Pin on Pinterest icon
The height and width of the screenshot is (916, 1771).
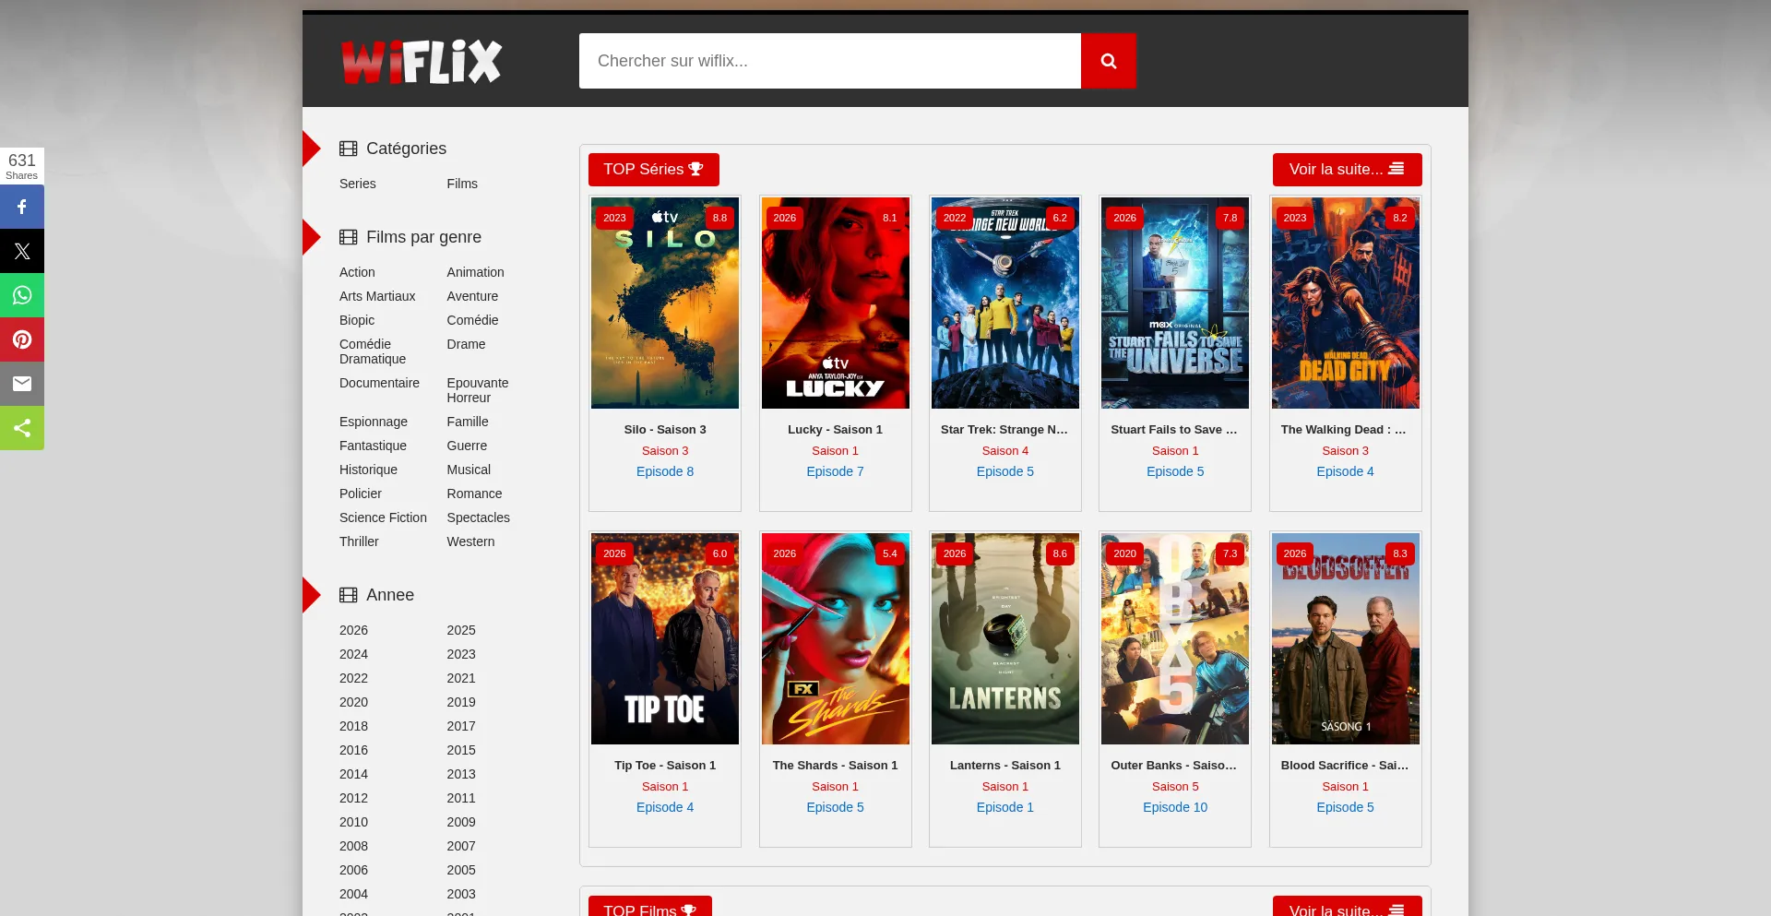(22, 339)
